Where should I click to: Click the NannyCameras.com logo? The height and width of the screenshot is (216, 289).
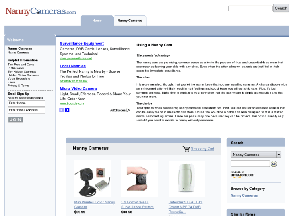[41, 11]
